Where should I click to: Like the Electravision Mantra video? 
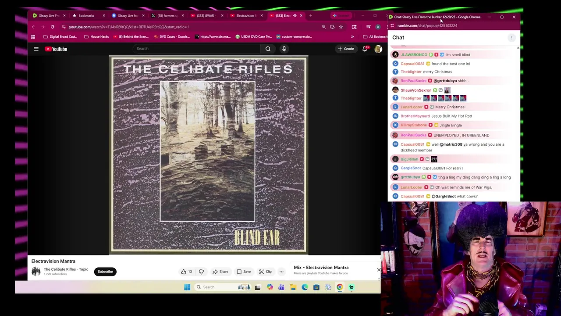[187, 272]
